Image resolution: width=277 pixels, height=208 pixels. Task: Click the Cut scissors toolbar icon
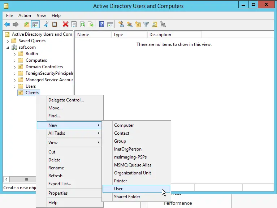pyautogui.click(x=46, y=25)
